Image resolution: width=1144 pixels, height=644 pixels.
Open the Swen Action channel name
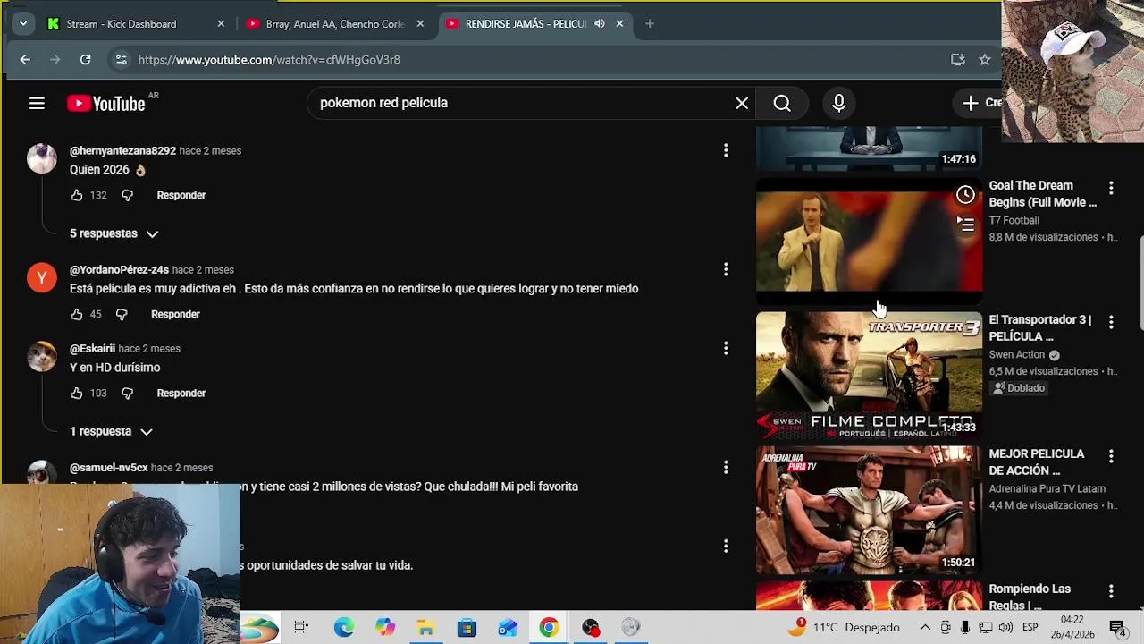click(1016, 354)
